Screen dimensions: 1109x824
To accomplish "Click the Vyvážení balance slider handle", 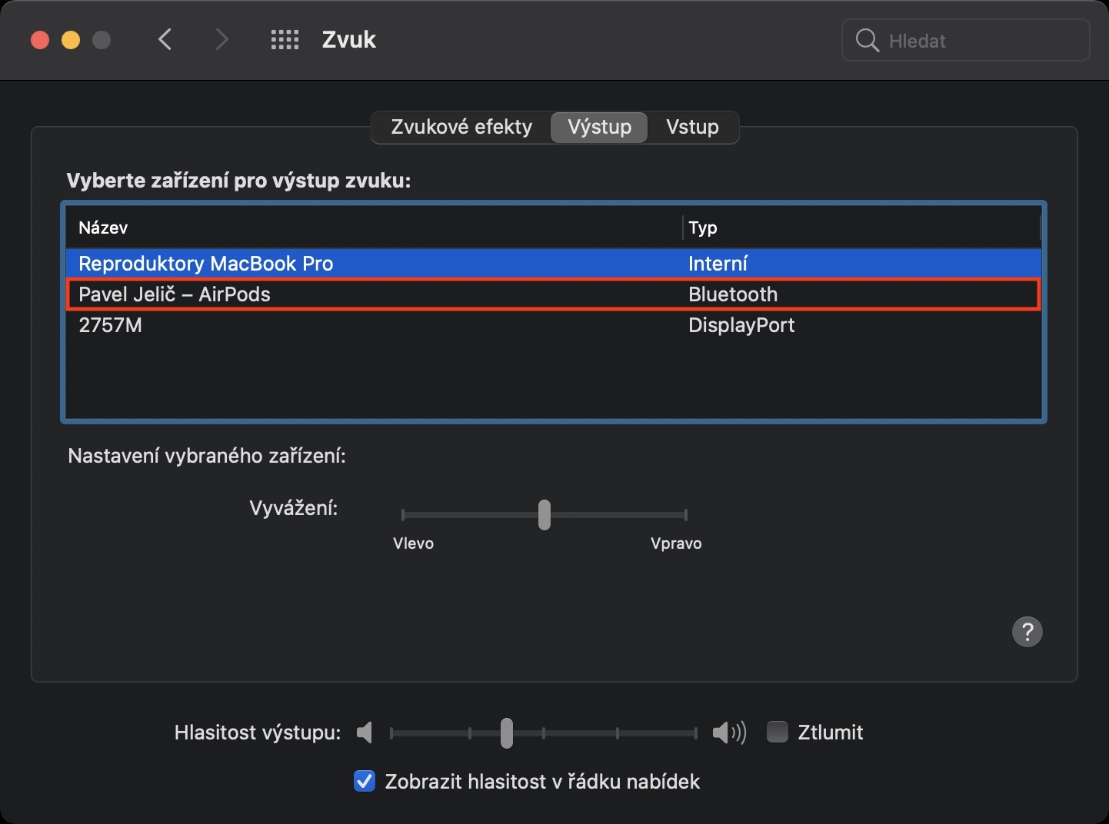I will tap(545, 515).
